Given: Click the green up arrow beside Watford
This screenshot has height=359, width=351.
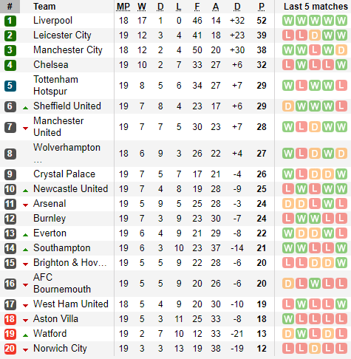Looking at the screenshot, I should tap(25, 335).
